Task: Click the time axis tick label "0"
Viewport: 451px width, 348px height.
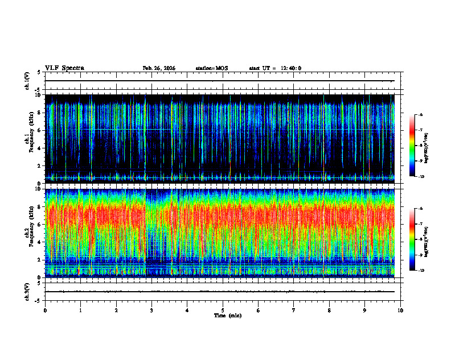Action: (45, 310)
